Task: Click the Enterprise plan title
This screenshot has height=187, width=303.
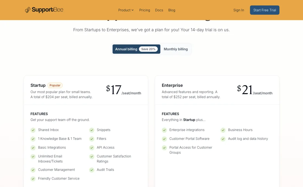Action: tap(172, 85)
